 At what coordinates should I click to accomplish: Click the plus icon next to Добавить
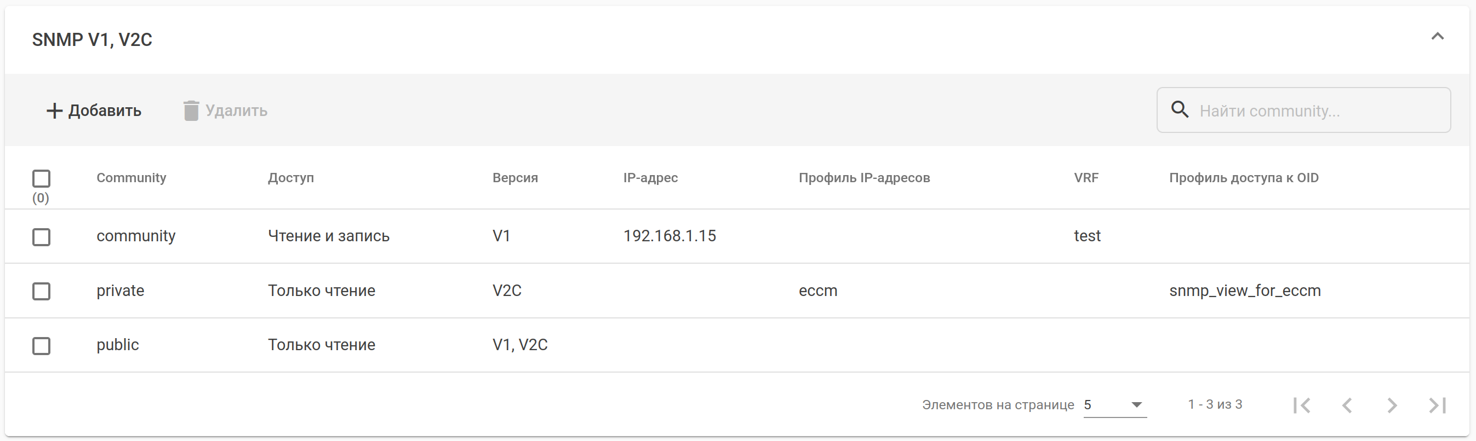coord(54,111)
